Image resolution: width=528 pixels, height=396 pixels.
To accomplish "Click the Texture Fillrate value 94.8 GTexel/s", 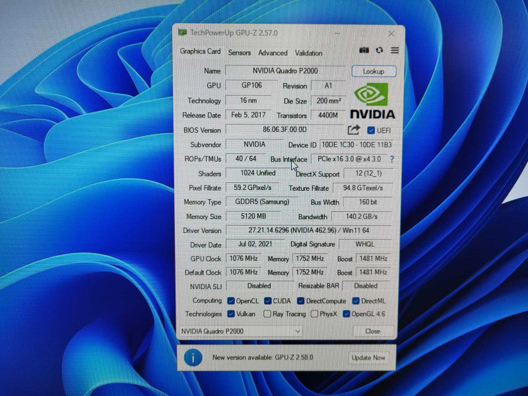I will 362,188.
